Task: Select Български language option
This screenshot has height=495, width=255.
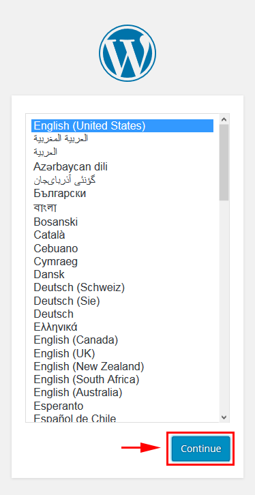Action: [x=123, y=193]
